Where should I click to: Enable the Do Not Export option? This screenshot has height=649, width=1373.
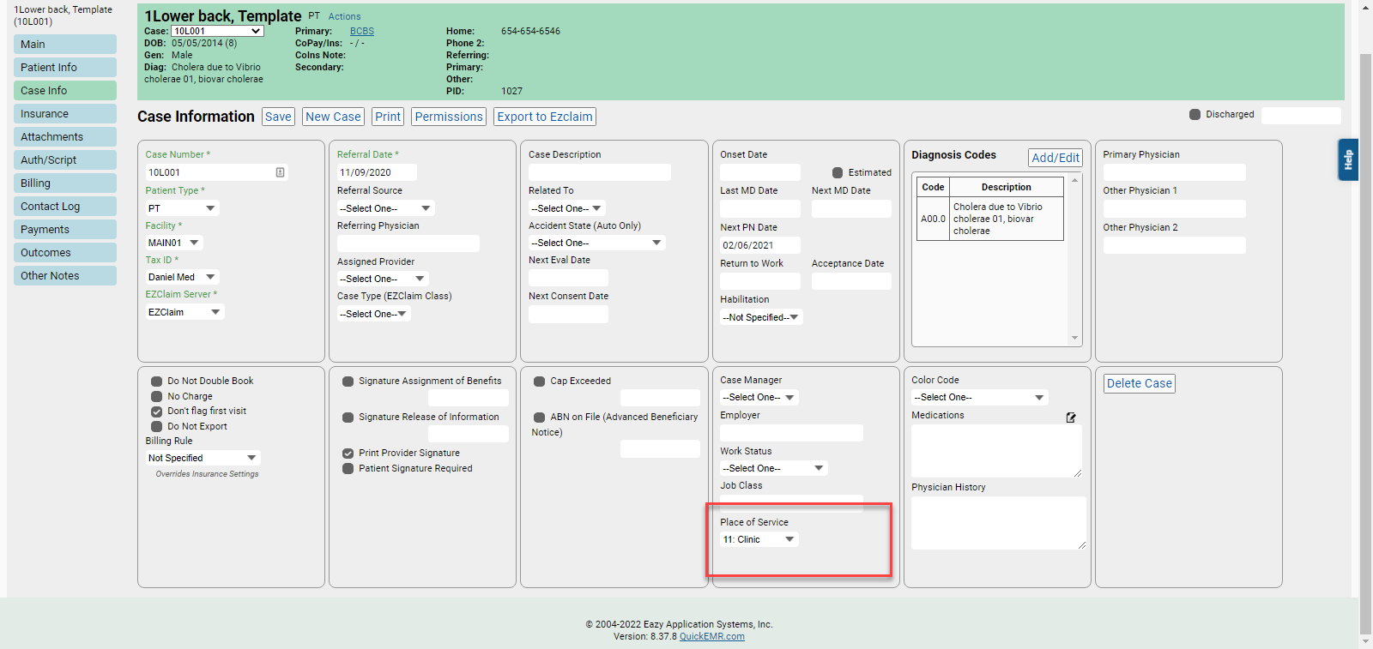pyautogui.click(x=157, y=426)
